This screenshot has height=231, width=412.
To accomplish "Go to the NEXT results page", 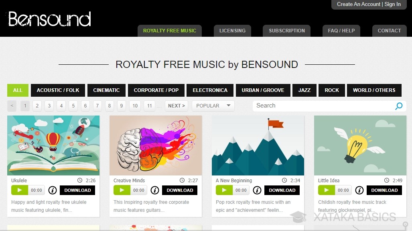I will click(x=176, y=106).
